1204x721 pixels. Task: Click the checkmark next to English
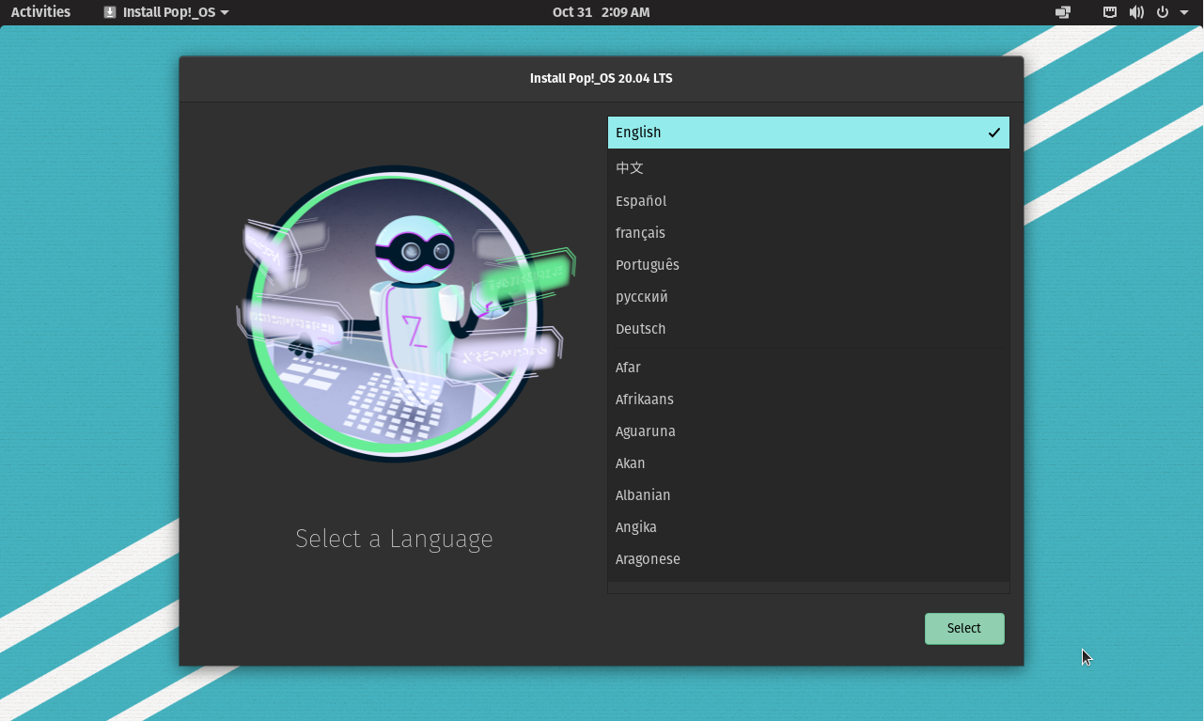tap(993, 133)
